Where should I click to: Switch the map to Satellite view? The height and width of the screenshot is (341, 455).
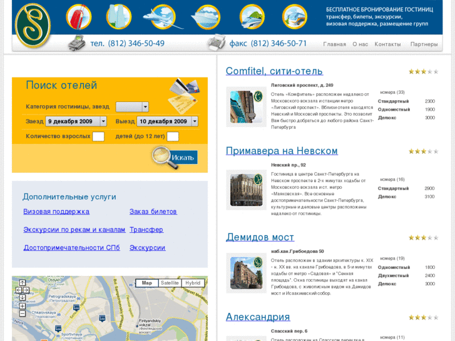coord(170,283)
